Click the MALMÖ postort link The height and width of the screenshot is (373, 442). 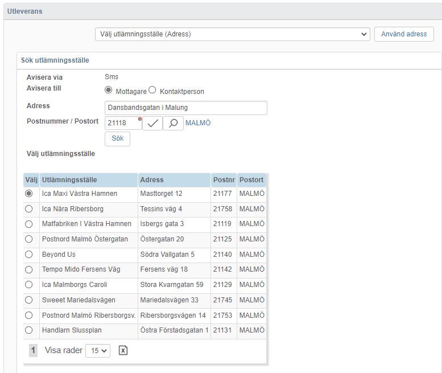tap(198, 123)
